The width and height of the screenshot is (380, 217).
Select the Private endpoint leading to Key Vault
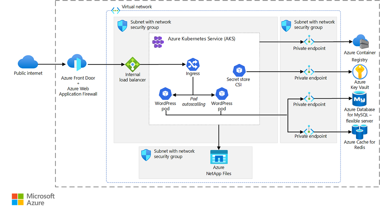[309, 71]
